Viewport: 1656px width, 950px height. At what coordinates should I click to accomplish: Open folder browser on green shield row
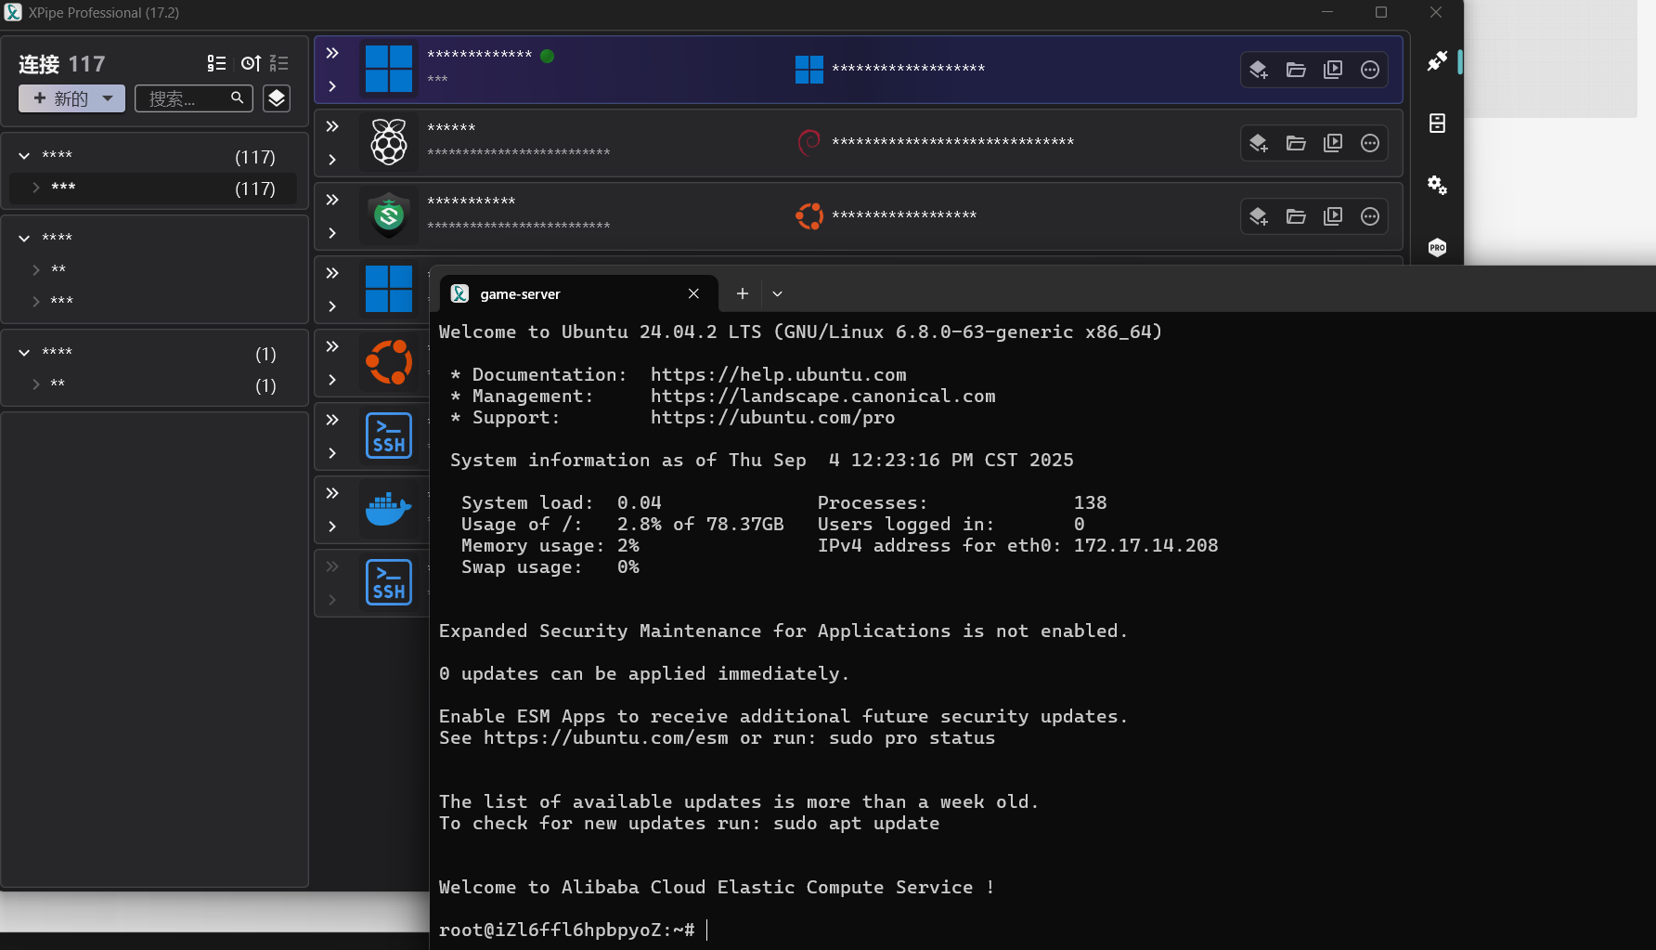[1296, 216]
